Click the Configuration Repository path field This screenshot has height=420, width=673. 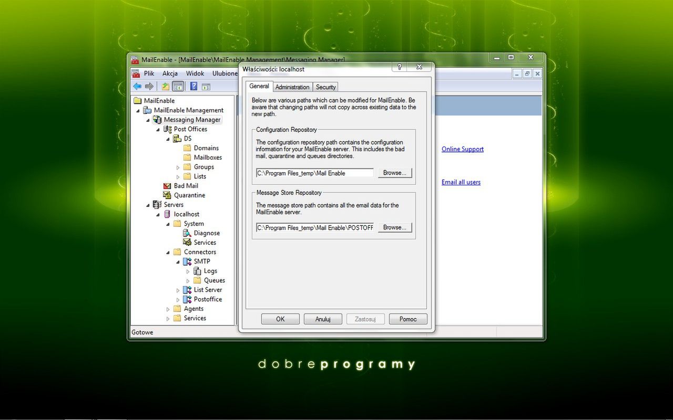(x=315, y=173)
